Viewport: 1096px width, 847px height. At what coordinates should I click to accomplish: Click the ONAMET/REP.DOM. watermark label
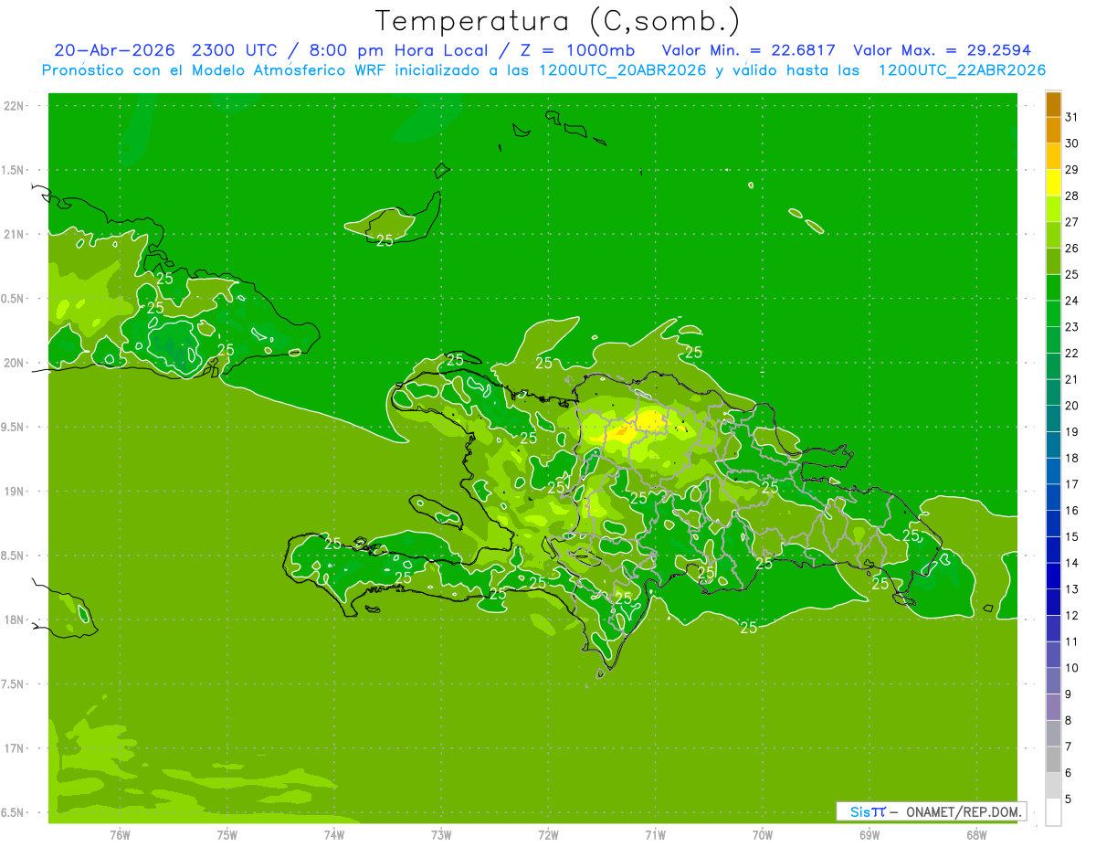click(x=963, y=811)
